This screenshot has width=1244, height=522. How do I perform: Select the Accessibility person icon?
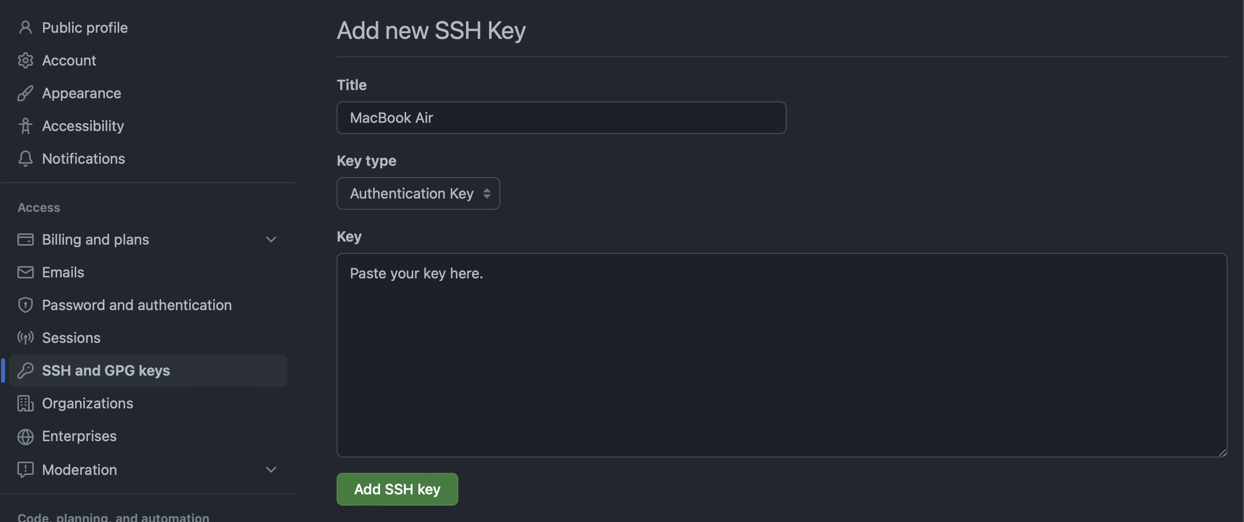tap(26, 126)
